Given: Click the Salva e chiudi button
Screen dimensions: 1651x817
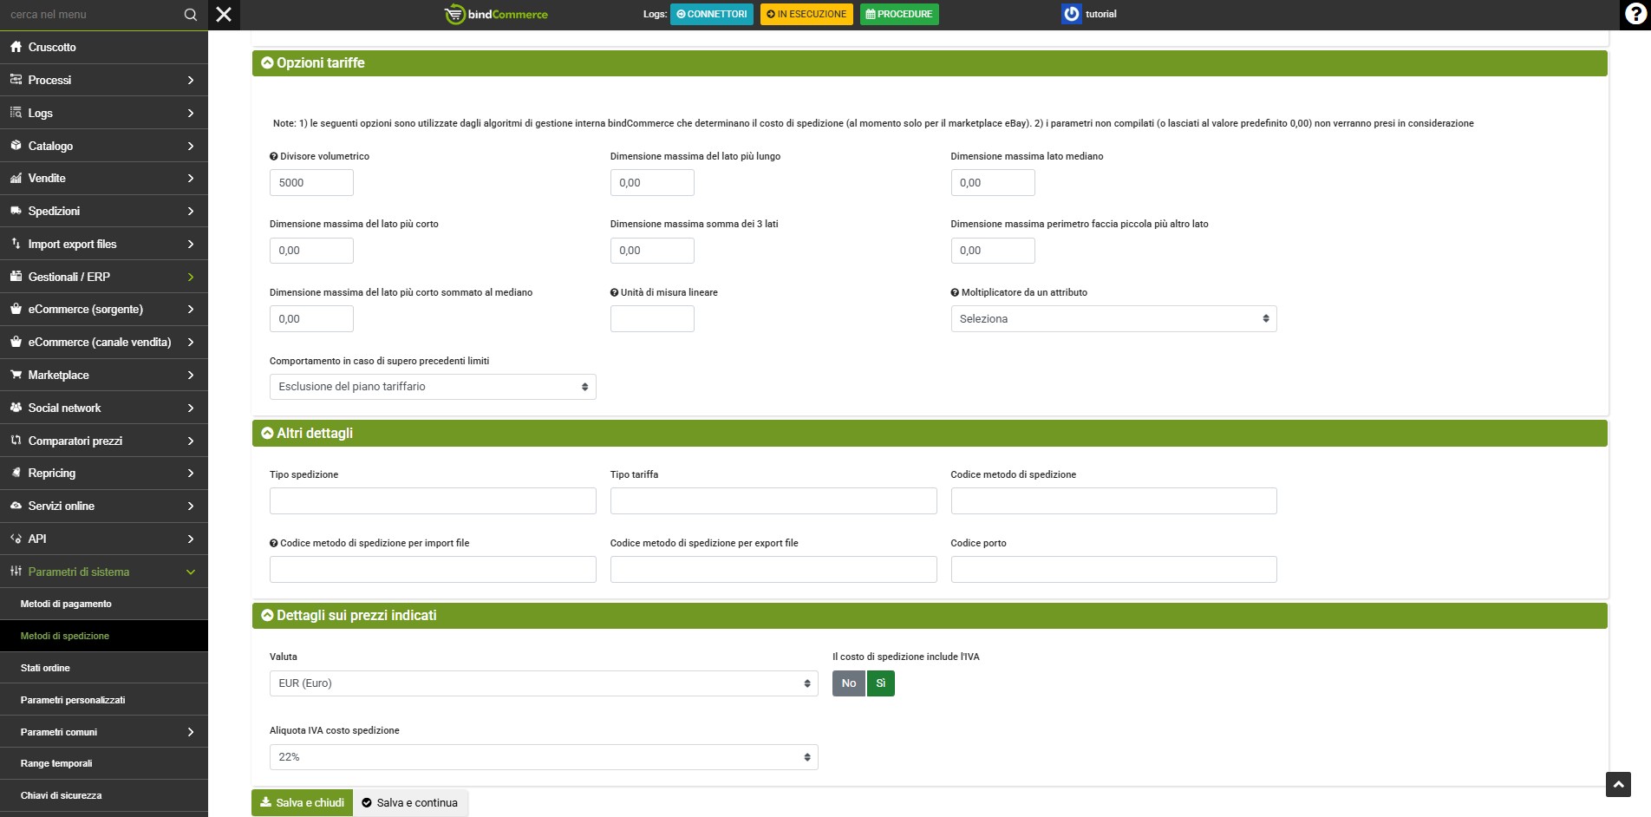Looking at the screenshot, I should click(302, 803).
